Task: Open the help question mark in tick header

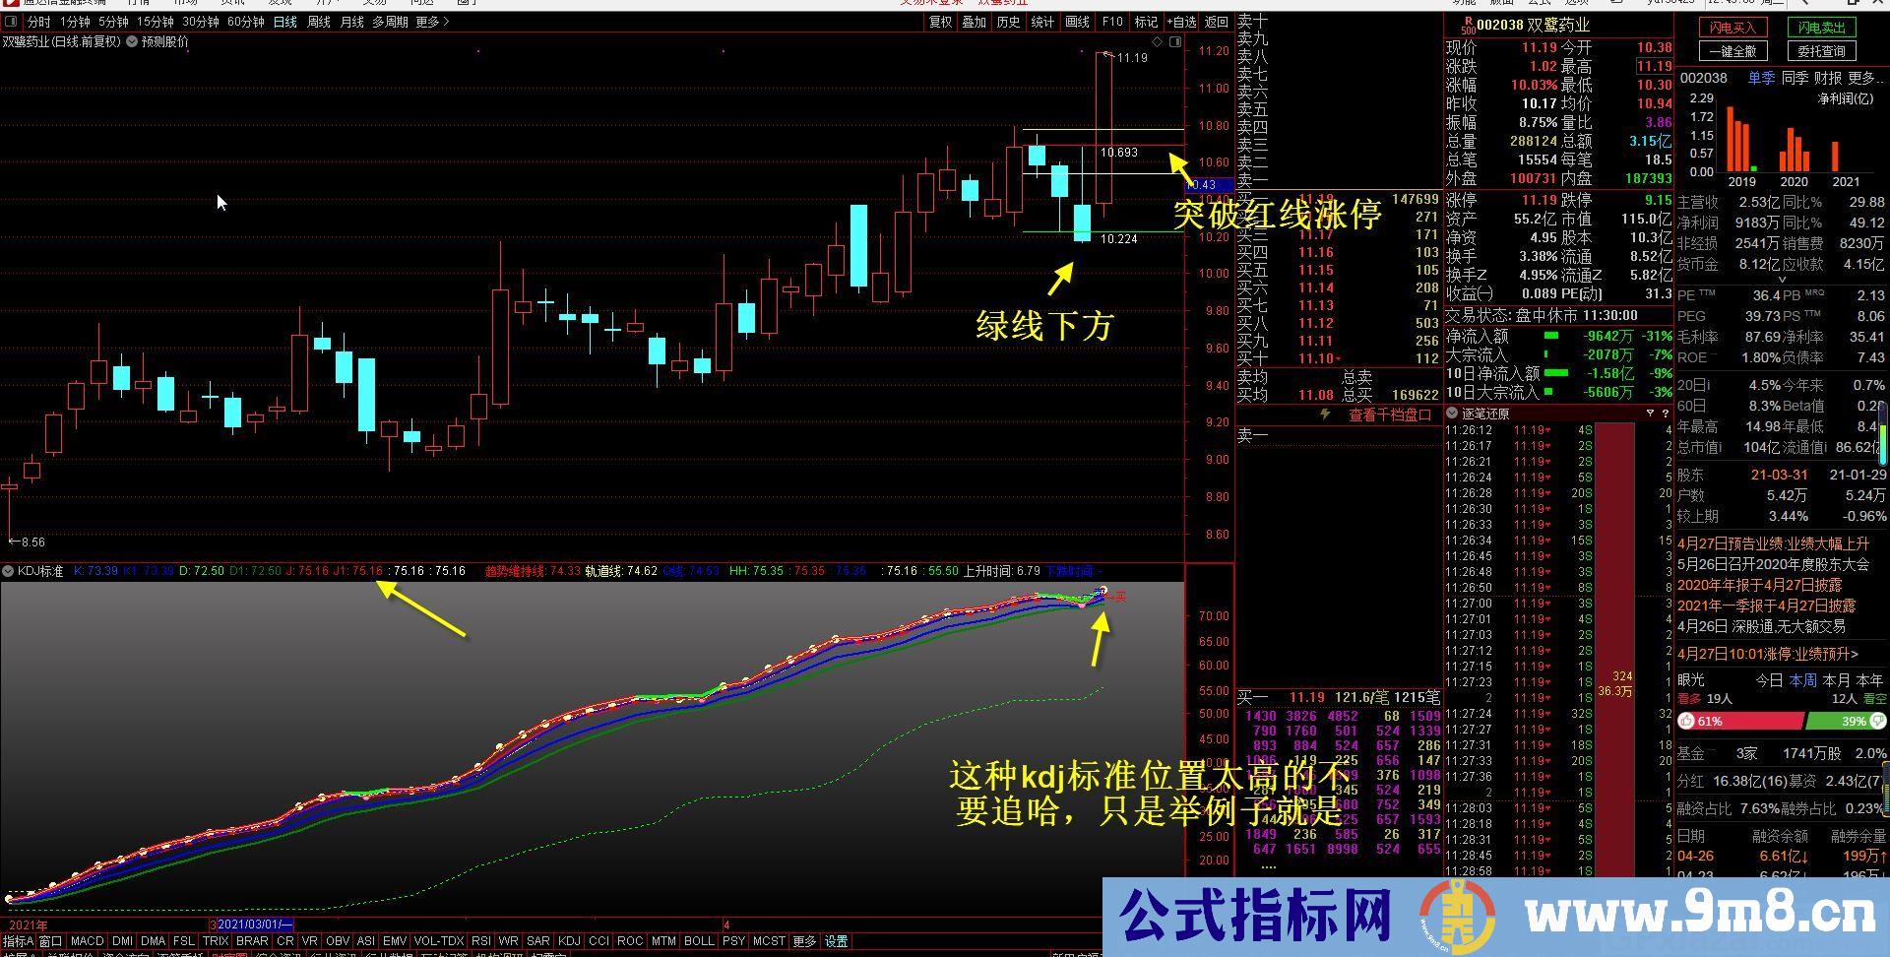Action: click(1665, 414)
